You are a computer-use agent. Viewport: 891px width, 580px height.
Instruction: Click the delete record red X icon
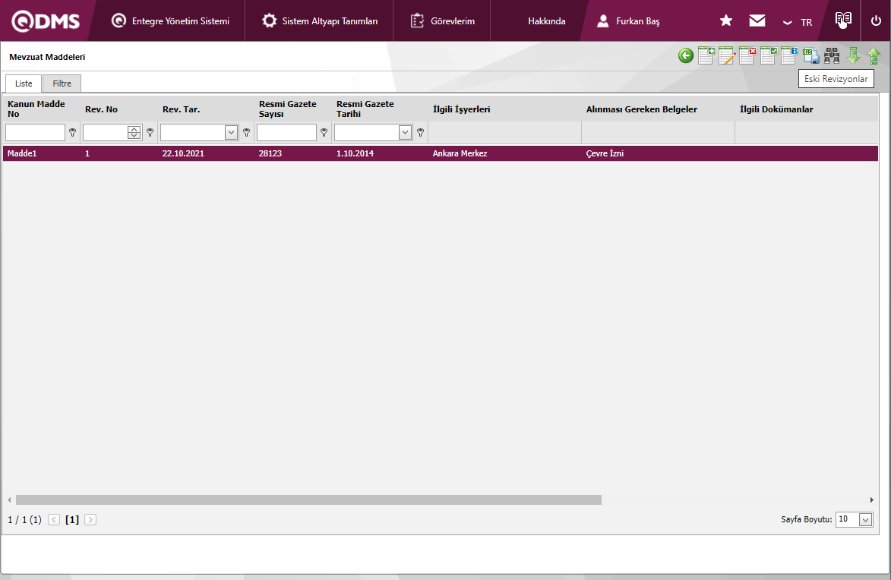click(x=747, y=55)
